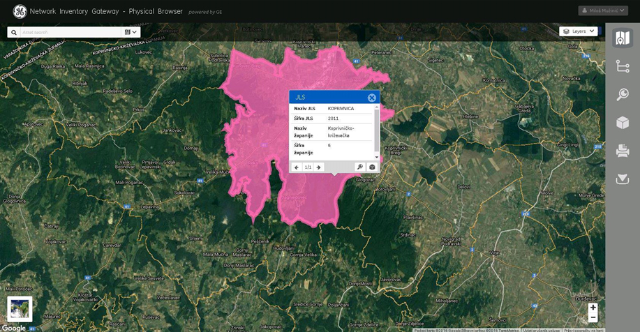Click the magnifier icon in JLS popup footer
The height and width of the screenshot is (332, 640).
click(359, 167)
